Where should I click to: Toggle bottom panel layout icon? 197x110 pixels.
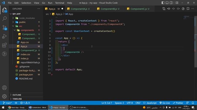point(167,3)
